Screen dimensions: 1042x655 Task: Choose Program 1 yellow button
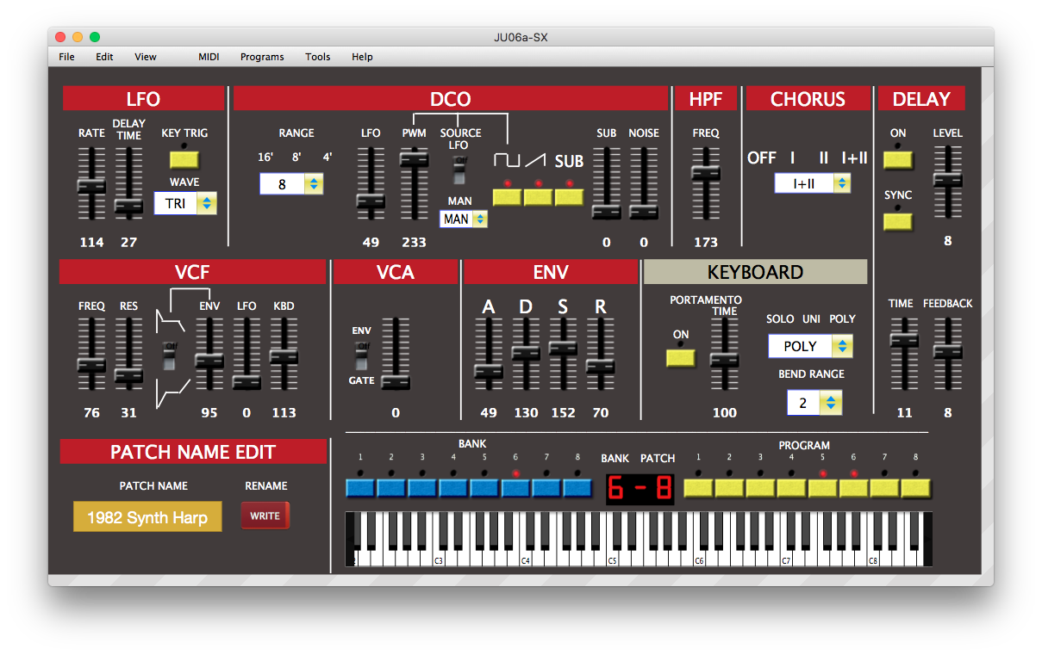[698, 488]
